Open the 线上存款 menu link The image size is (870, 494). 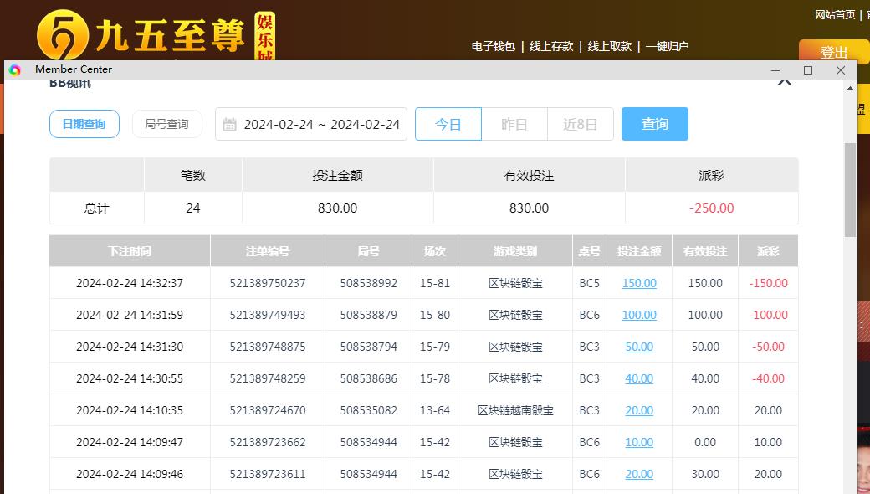click(551, 47)
